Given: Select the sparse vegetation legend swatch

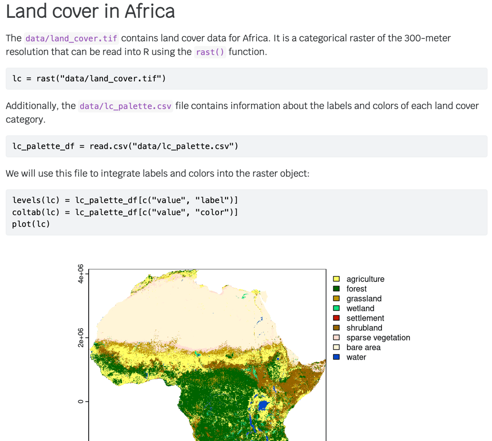Looking at the screenshot, I should [x=336, y=338].
